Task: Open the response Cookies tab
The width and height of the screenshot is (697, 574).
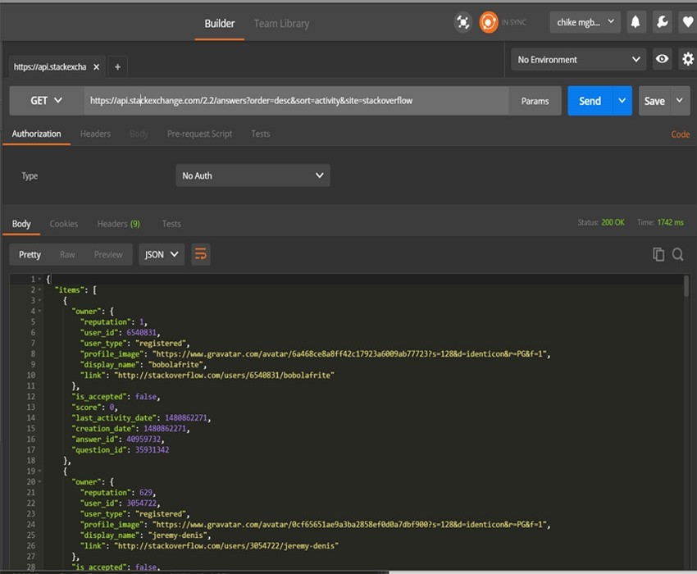Action: (64, 224)
